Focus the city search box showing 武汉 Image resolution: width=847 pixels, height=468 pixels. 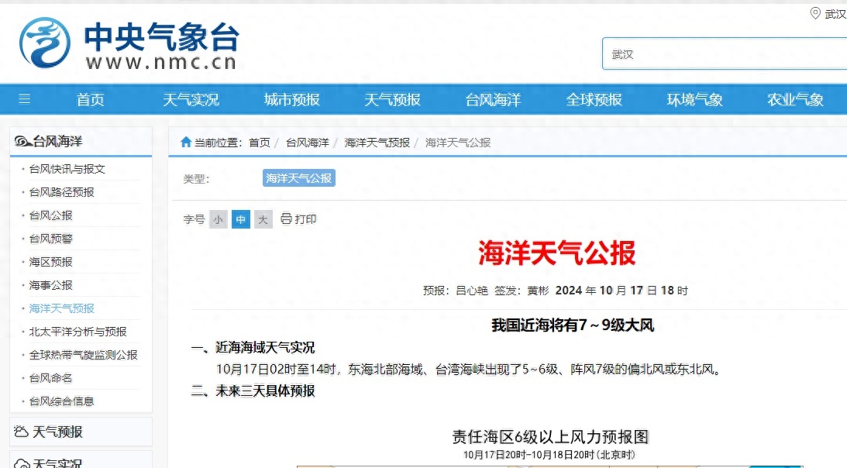(x=725, y=53)
